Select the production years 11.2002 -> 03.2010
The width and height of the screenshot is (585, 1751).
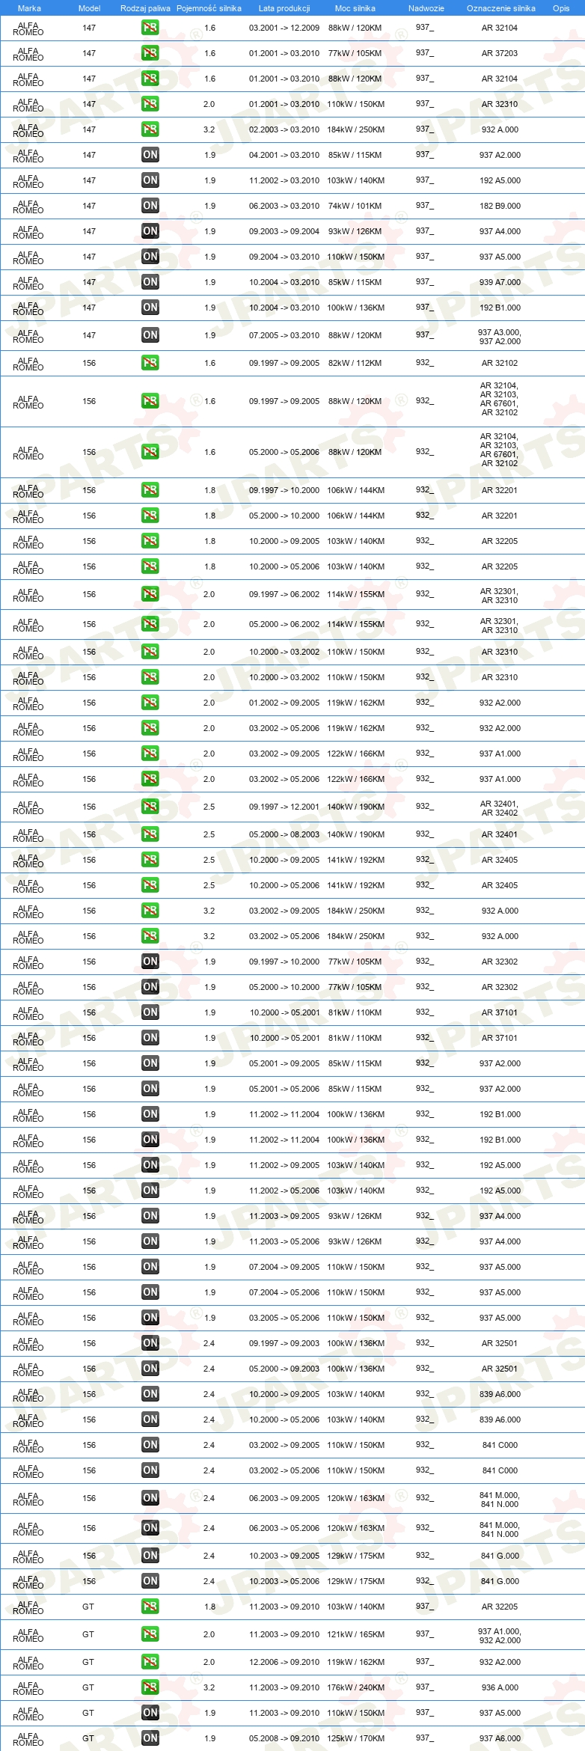click(x=284, y=180)
